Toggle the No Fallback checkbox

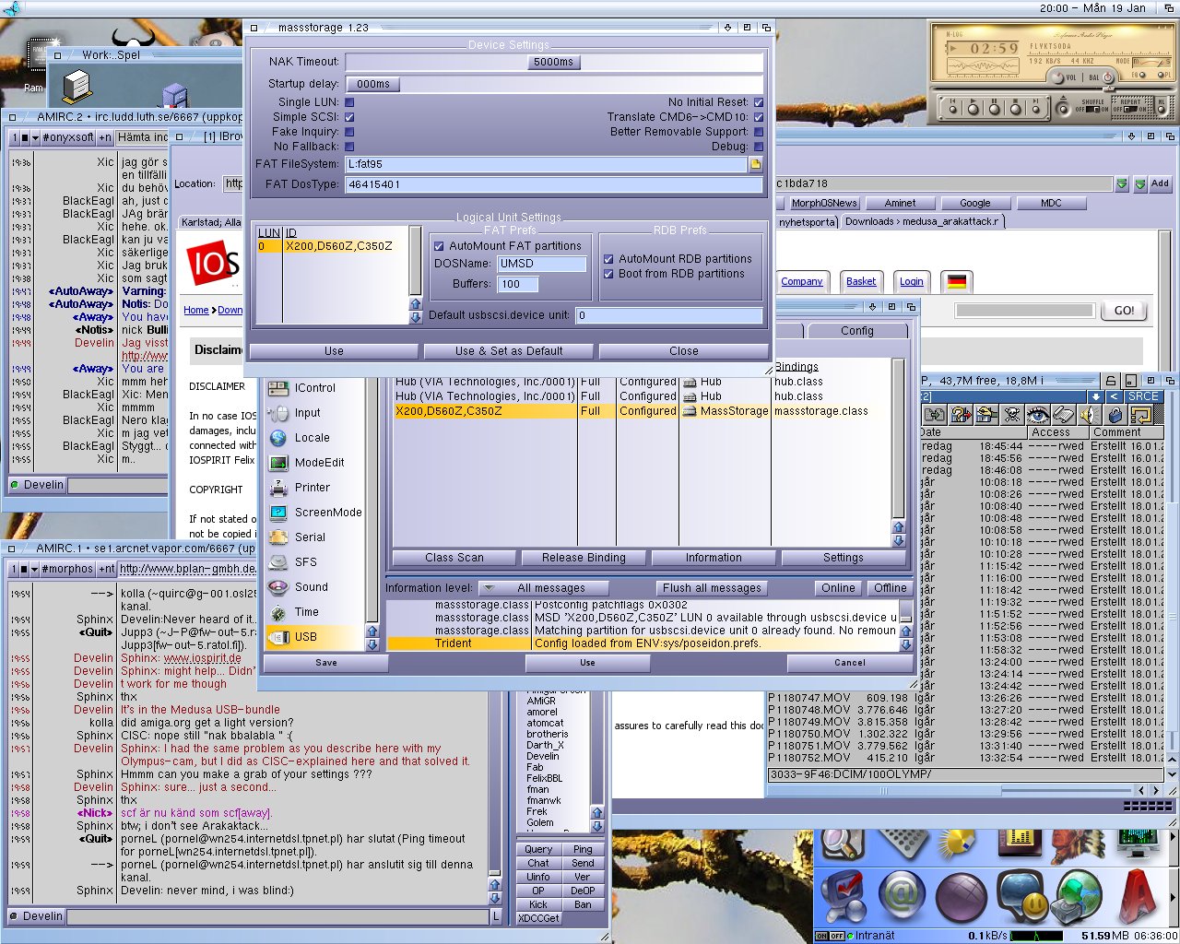click(349, 147)
